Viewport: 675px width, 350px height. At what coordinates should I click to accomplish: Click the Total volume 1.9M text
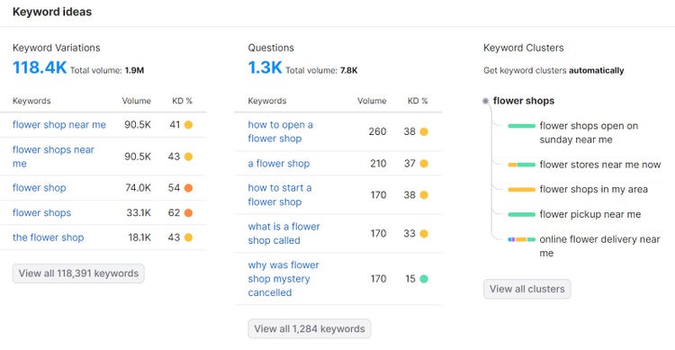click(107, 70)
